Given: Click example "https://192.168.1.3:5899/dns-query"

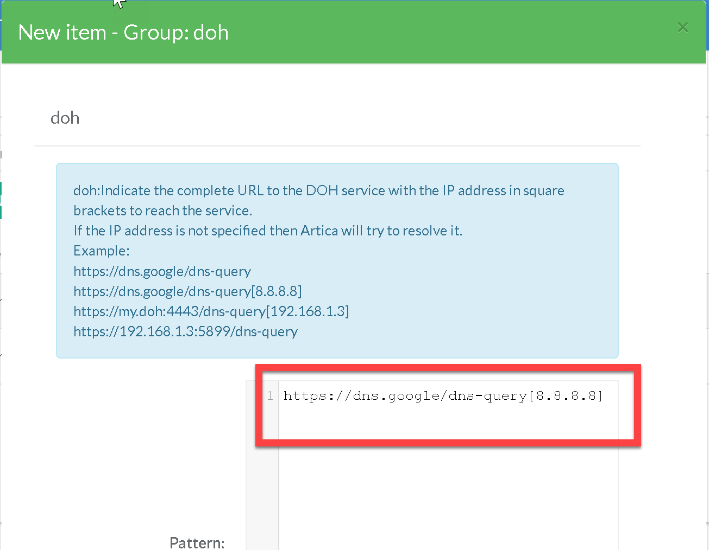Looking at the screenshot, I should (185, 331).
